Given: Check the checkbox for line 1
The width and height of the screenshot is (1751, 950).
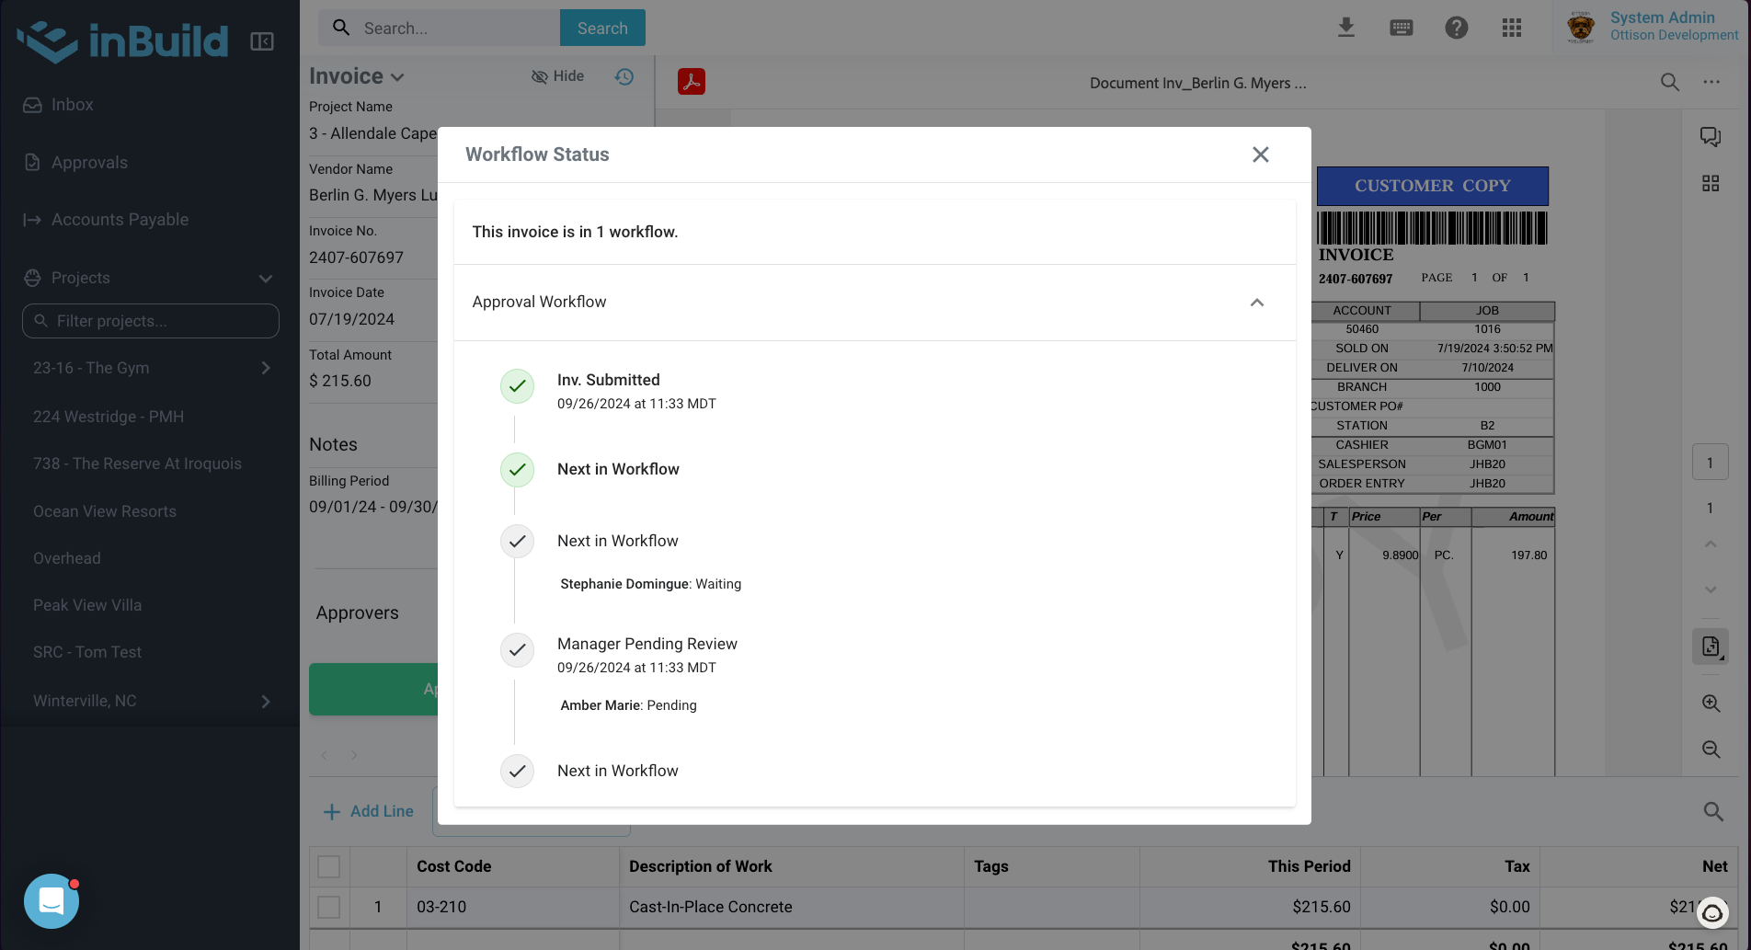Looking at the screenshot, I should click(329, 907).
